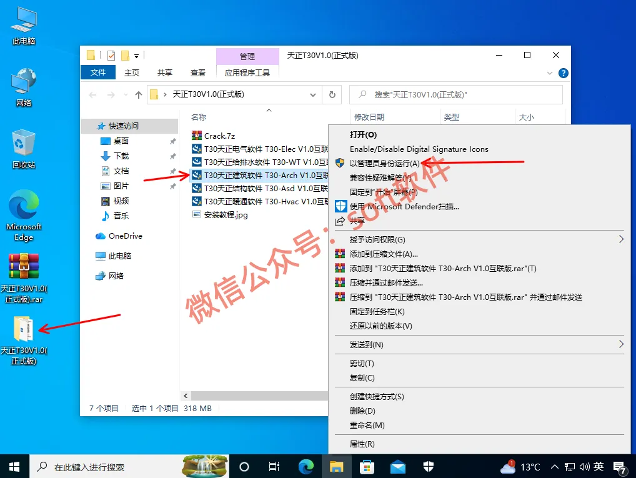Click horizontal scrollbar left arrow

point(186,396)
